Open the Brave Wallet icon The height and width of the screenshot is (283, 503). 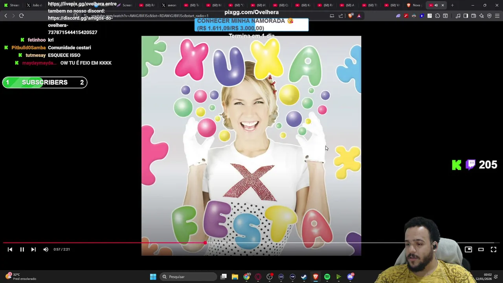pyautogui.click(x=474, y=16)
